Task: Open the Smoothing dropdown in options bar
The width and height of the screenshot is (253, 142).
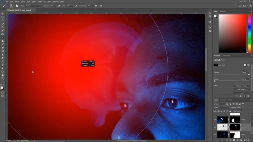Action: [x=92, y=6]
